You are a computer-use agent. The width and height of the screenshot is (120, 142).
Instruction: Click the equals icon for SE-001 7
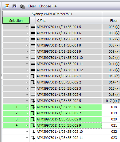tap(33, 39)
